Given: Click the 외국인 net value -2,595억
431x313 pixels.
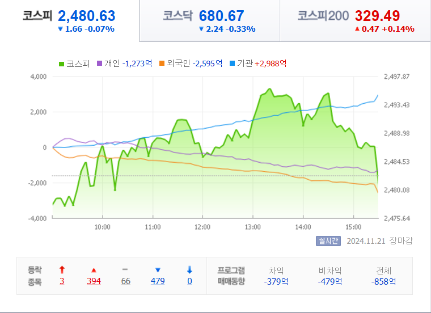Looking at the screenshot, I should (x=208, y=64).
